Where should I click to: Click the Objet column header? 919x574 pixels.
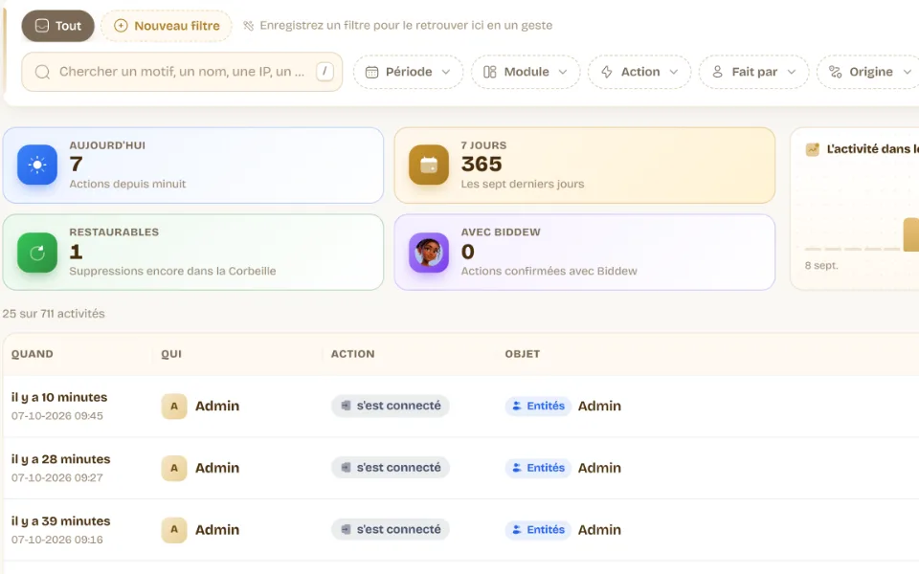[x=523, y=354]
